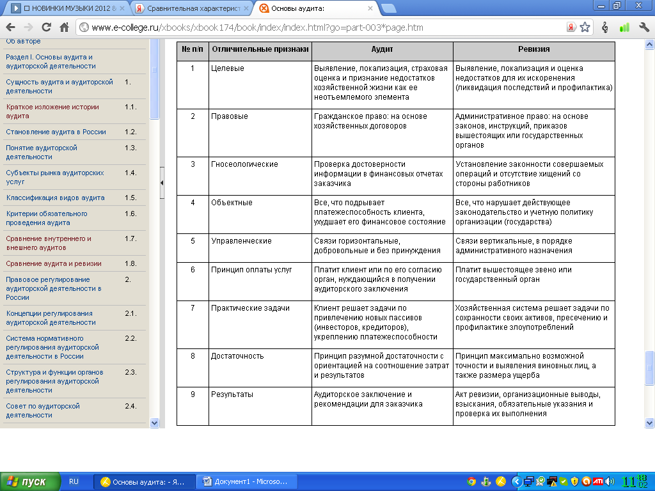655x491 pixels.
Task: Click the Yandex icon in the address bar
Action: [x=571, y=27]
